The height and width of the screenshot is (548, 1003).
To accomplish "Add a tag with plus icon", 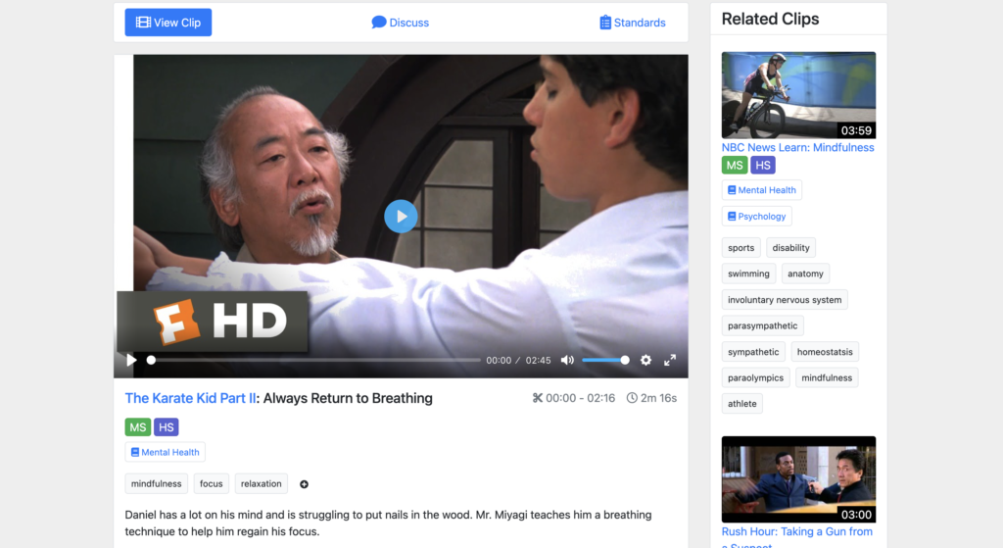I will pyautogui.click(x=304, y=484).
